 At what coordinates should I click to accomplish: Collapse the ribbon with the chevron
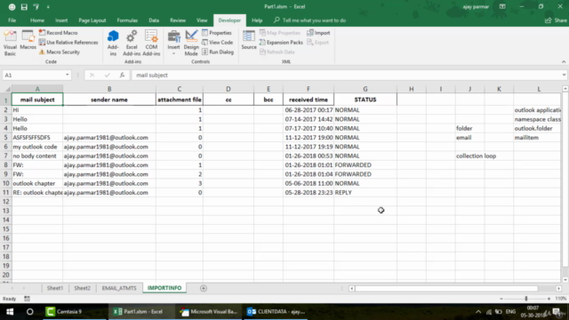click(x=564, y=61)
